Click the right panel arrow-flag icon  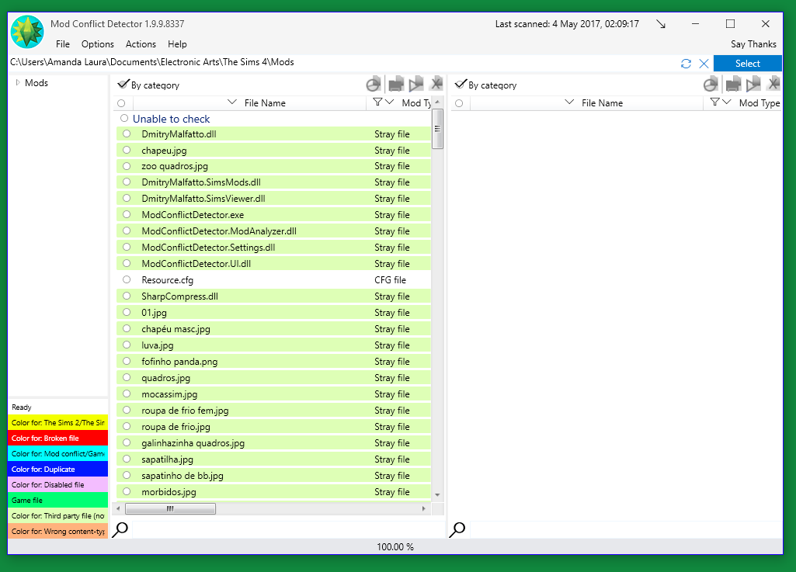(753, 85)
